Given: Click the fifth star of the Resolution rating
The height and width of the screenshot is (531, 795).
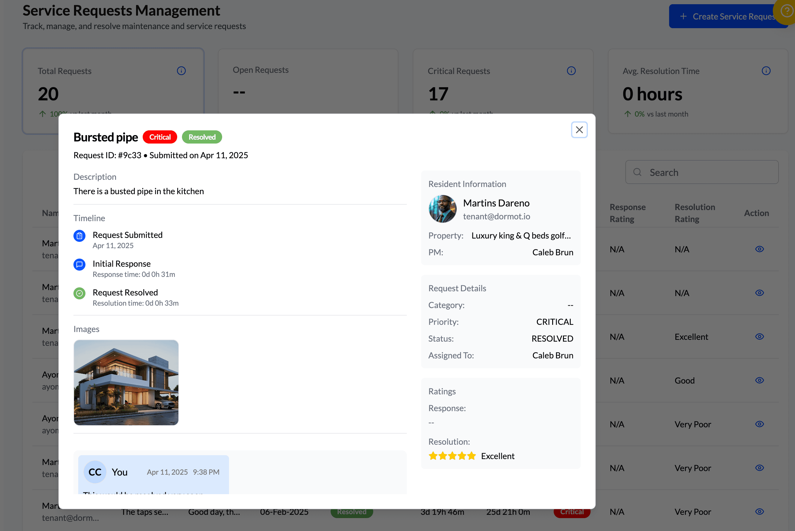Looking at the screenshot, I should pyautogui.click(x=472, y=456).
